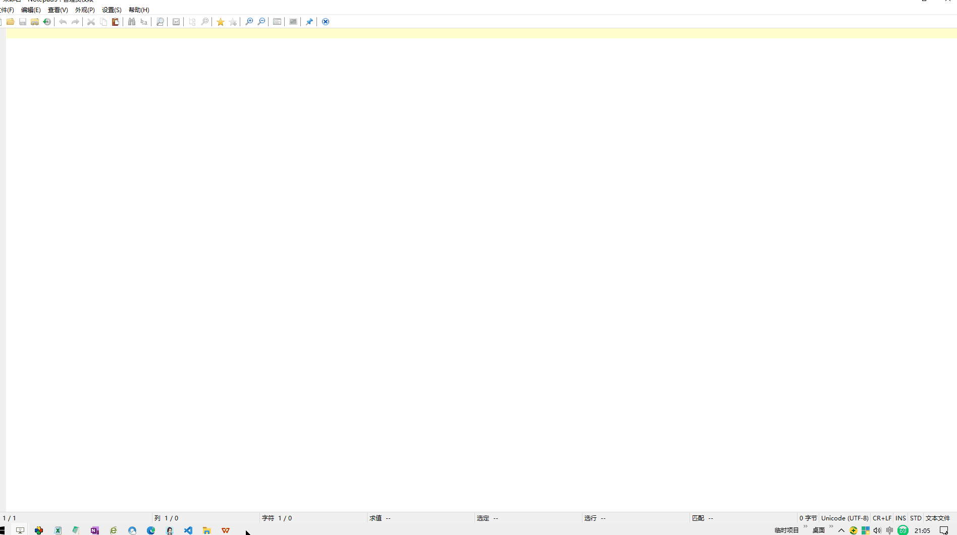Click the magnifier with brackets icon
The height and width of the screenshot is (535, 957).
(204, 22)
